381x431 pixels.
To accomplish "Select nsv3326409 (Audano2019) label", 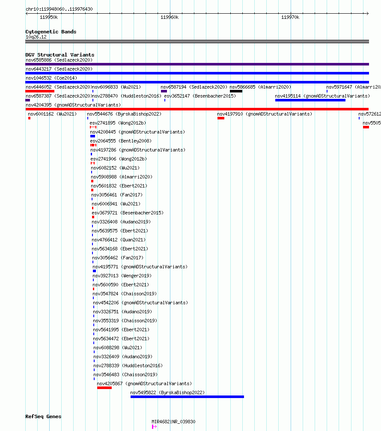I will (123, 357).
